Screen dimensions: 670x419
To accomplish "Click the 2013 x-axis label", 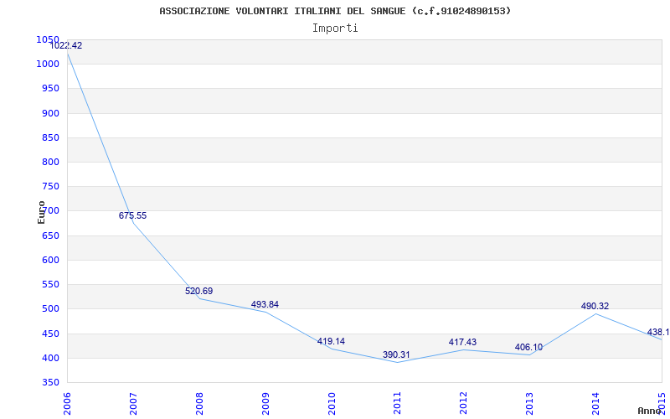I will click(530, 403).
